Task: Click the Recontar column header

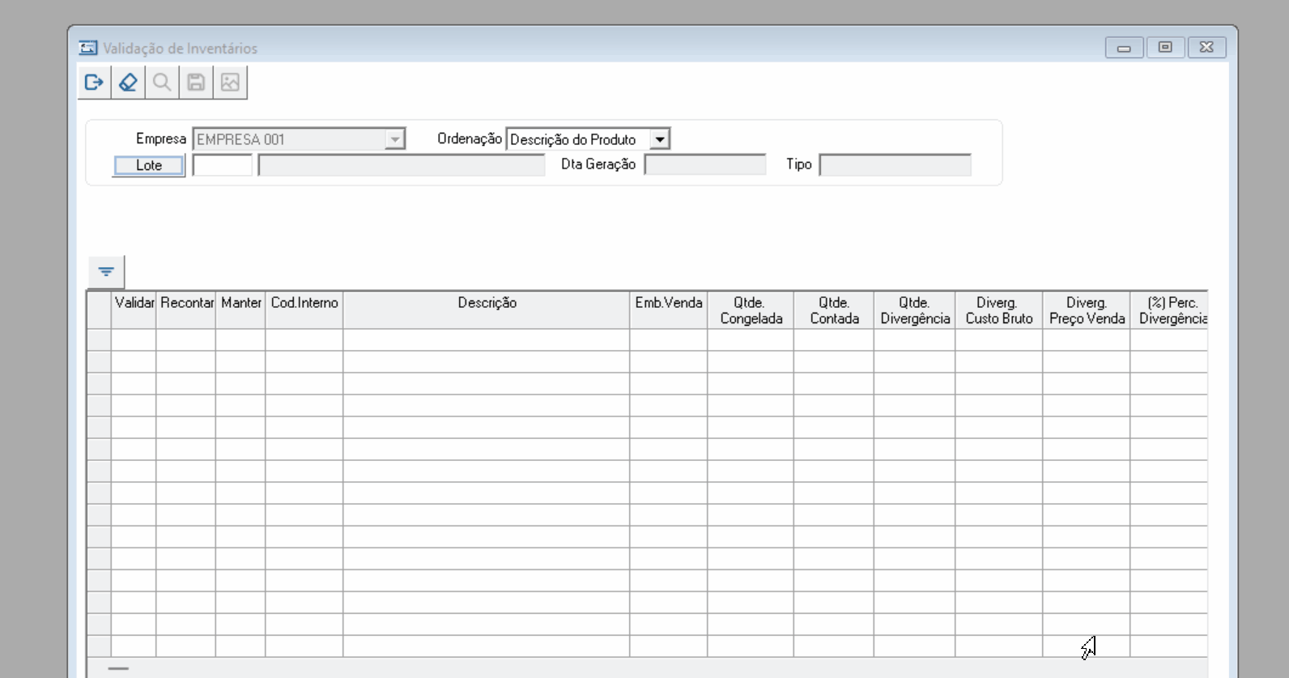Action: [x=186, y=310]
